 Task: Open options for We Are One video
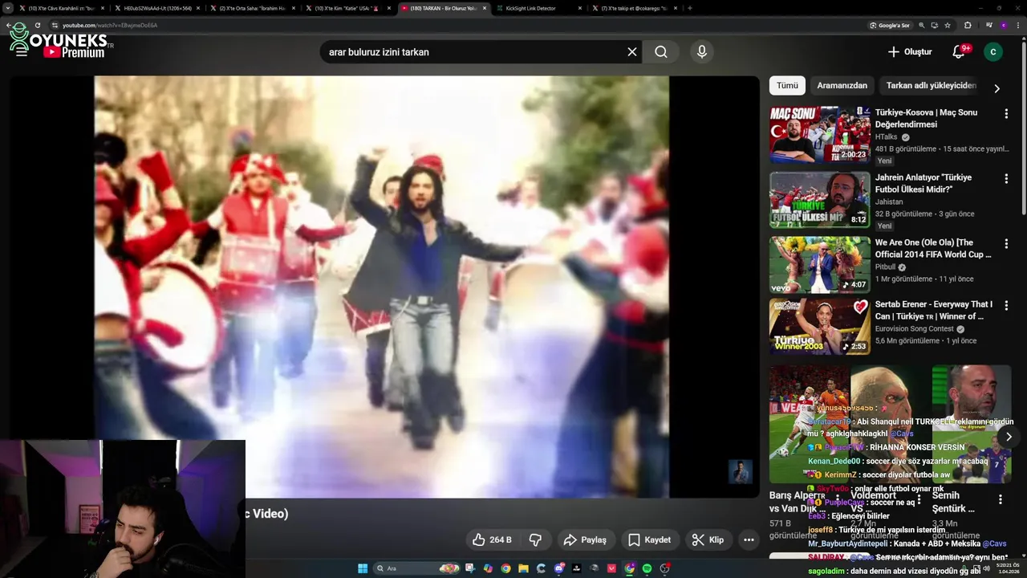[1006, 243]
